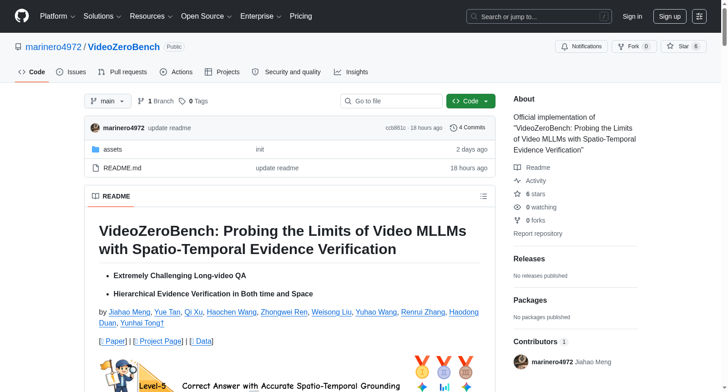Click the eye icon beside 0 watching
This screenshot has width=728, height=392.
click(517, 207)
